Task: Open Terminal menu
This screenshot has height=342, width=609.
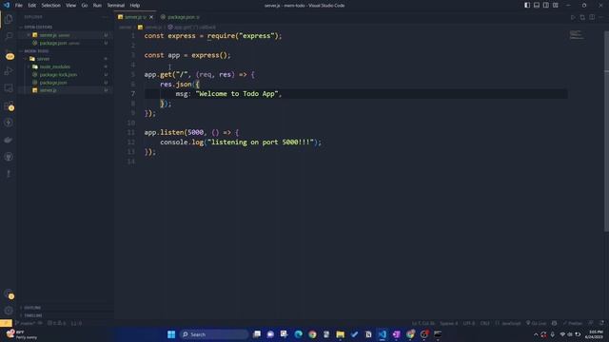Action: tap(116, 6)
